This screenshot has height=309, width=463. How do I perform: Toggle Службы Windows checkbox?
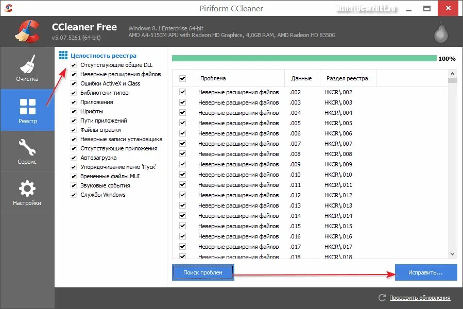(x=74, y=195)
